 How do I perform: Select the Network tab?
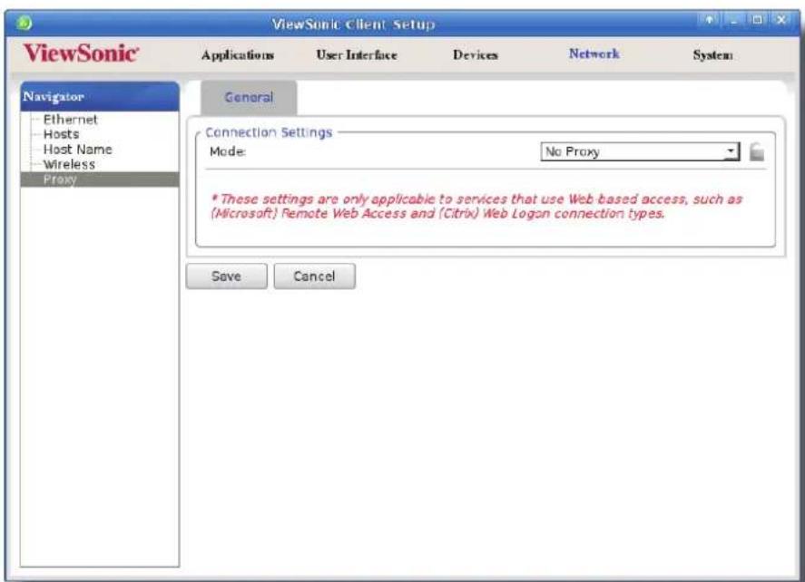[594, 53]
